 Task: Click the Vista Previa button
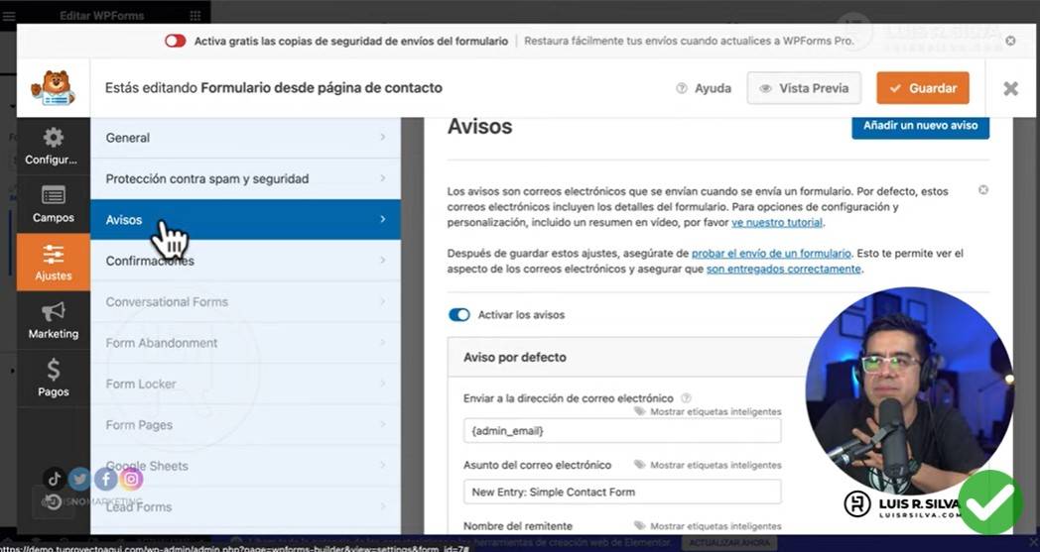pyautogui.click(x=804, y=88)
